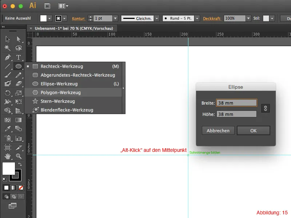
Task: Select the Magic Wand tool
Action: [x=8, y=48]
